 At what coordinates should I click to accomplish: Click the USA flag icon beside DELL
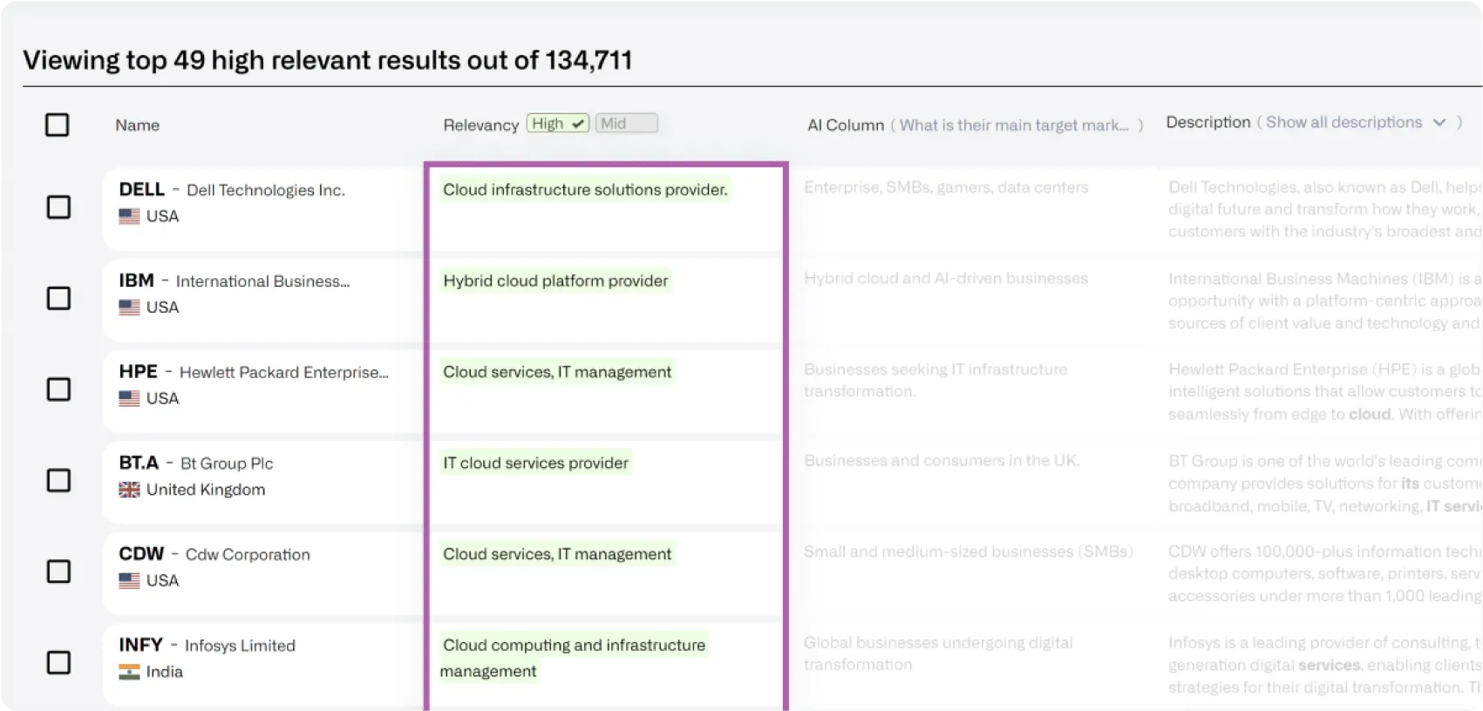tap(129, 215)
